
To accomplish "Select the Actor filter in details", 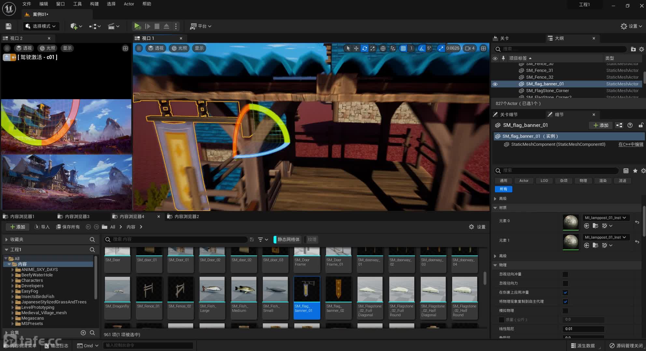I will [x=524, y=181].
